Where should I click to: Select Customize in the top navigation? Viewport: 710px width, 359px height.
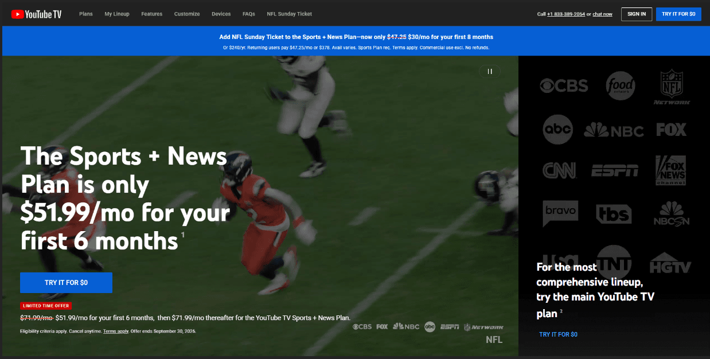[x=187, y=14]
